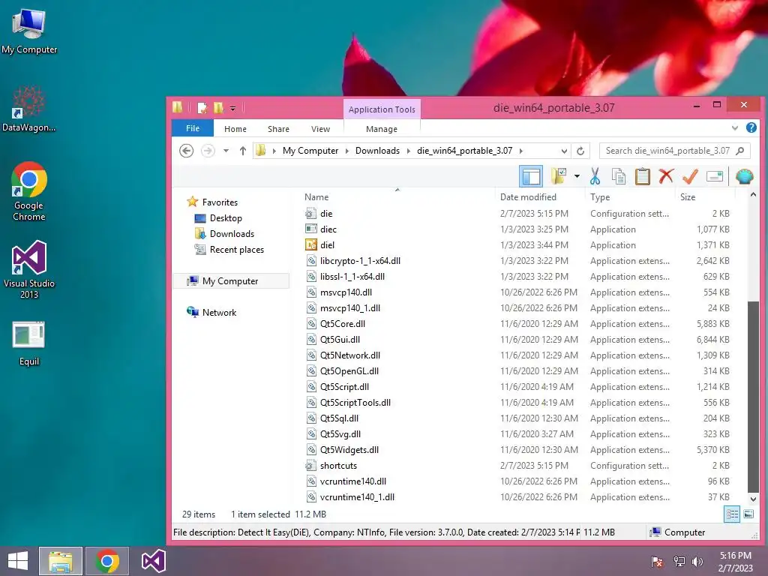768x576 pixels.
Task: Click new folder quick access icon
Action: coord(219,108)
